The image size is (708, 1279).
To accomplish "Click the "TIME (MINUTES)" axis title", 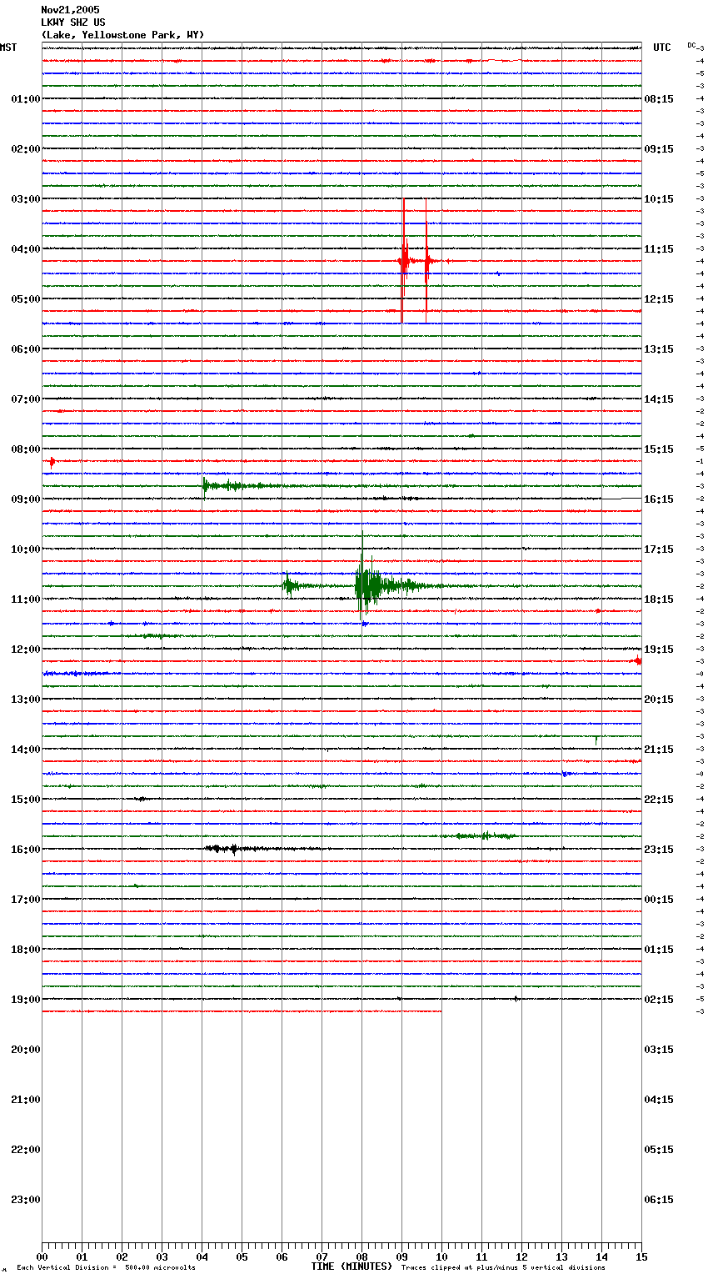I will [351, 1266].
